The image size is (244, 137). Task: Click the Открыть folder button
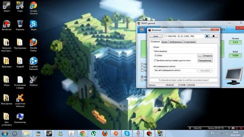point(208,56)
